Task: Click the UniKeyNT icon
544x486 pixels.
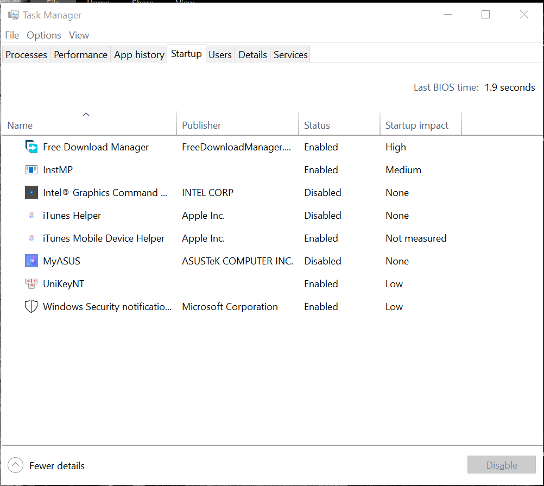Action: pyautogui.click(x=31, y=283)
